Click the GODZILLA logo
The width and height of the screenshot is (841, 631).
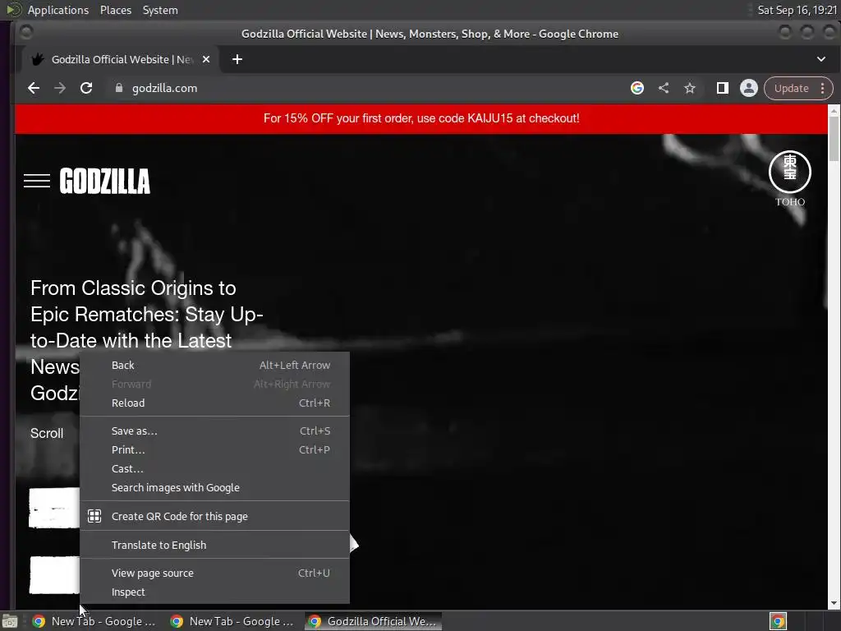[x=105, y=181]
